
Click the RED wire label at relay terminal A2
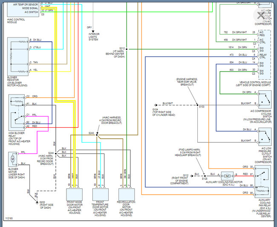(x=35, y=126)
